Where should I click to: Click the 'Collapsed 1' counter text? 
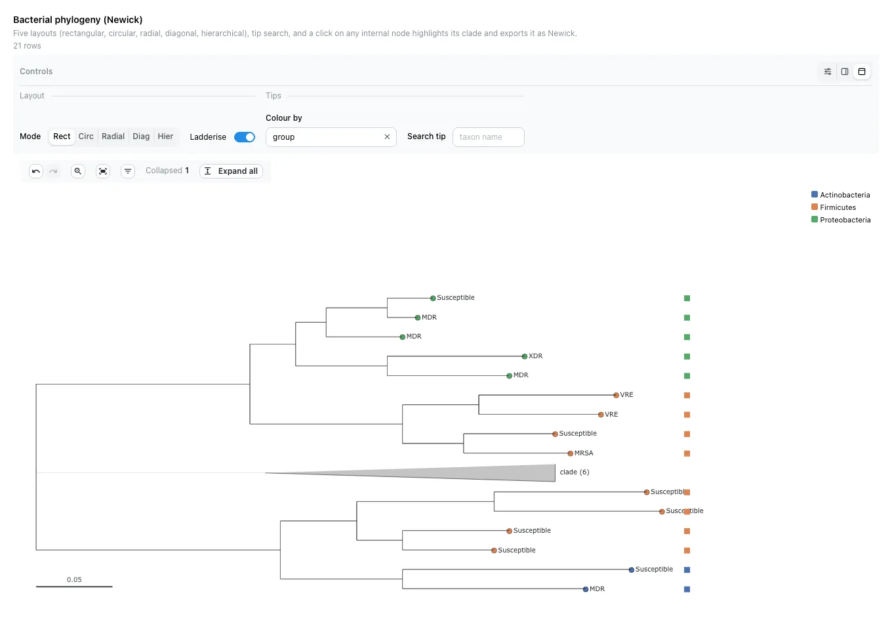click(167, 171)
